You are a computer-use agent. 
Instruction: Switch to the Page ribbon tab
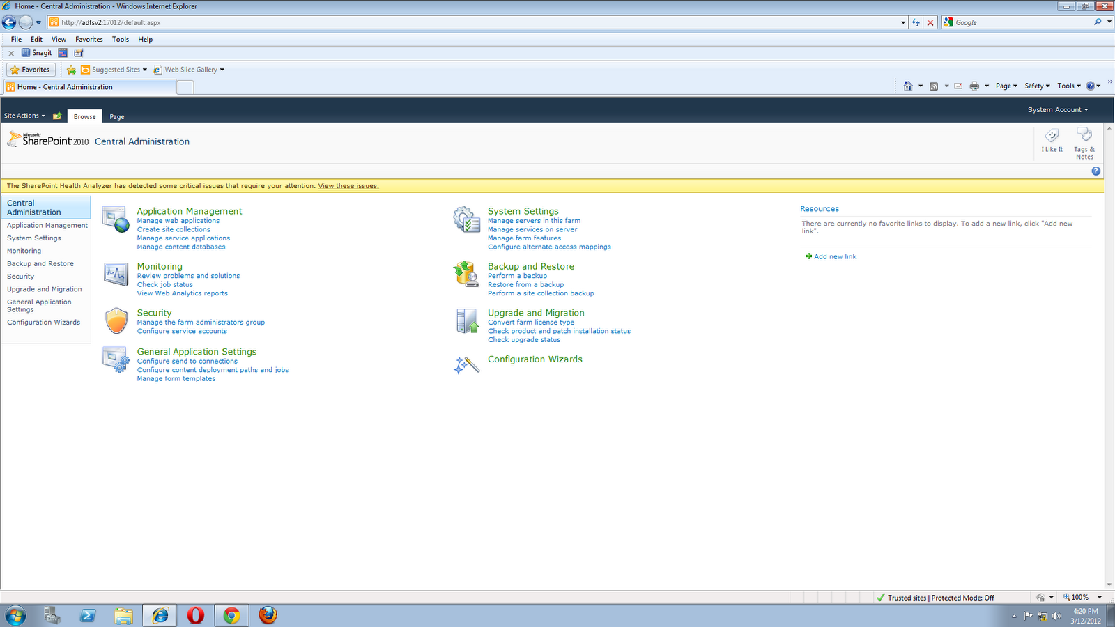[116, 116]
